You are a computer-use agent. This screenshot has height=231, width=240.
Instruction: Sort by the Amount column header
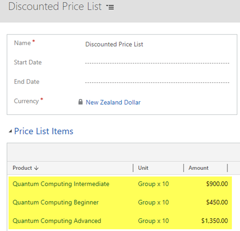coord(198,168)
